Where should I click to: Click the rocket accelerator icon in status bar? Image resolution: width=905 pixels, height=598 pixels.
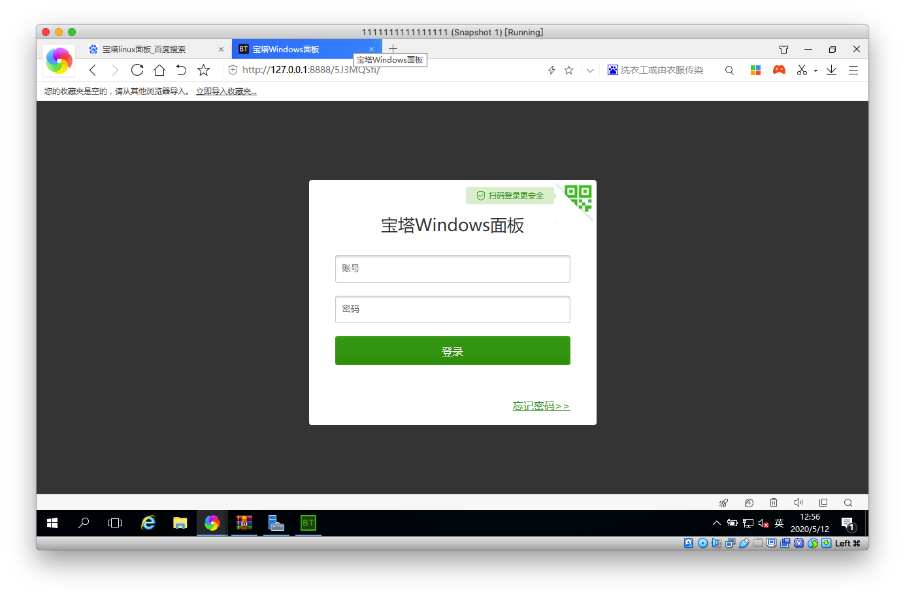click(723, 503)
